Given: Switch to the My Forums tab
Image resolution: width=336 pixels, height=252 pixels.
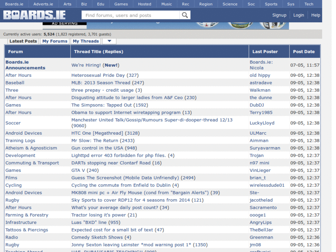Looking at the screenshot, I should [x=55, y=41].
